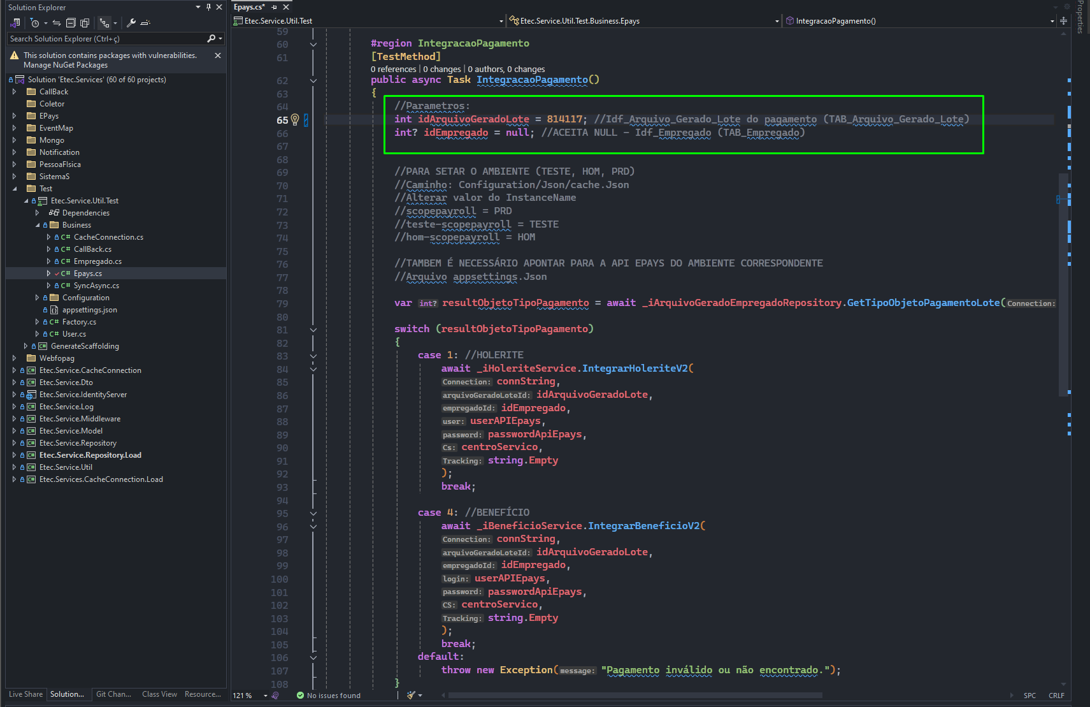
Task: Select the CacheConnection.cs file
Action: coord(108,237)
